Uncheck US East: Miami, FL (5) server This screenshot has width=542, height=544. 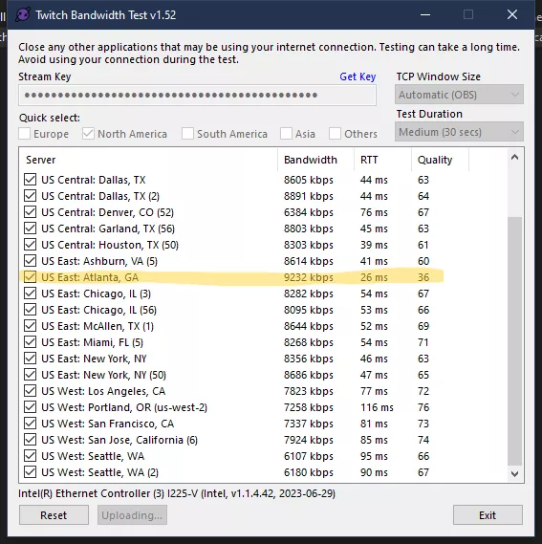(x=31, y=342)
